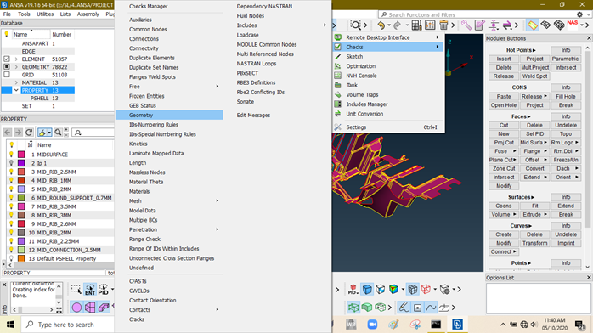Open the gear settings icon next to the search bar

(x=579, y=14)
